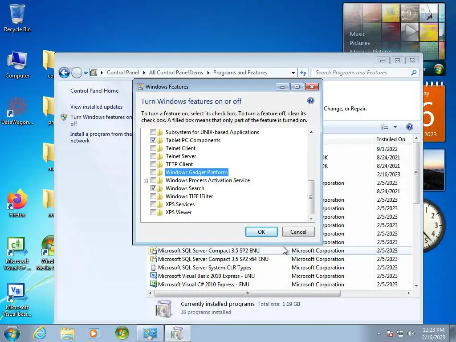
Task: Click the programs list vertical scroll thumb
Action: (x=416, y=173)
